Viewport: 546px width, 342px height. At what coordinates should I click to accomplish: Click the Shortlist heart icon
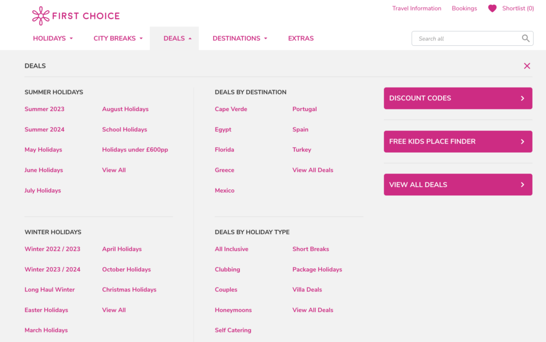[x=492, y=9]
